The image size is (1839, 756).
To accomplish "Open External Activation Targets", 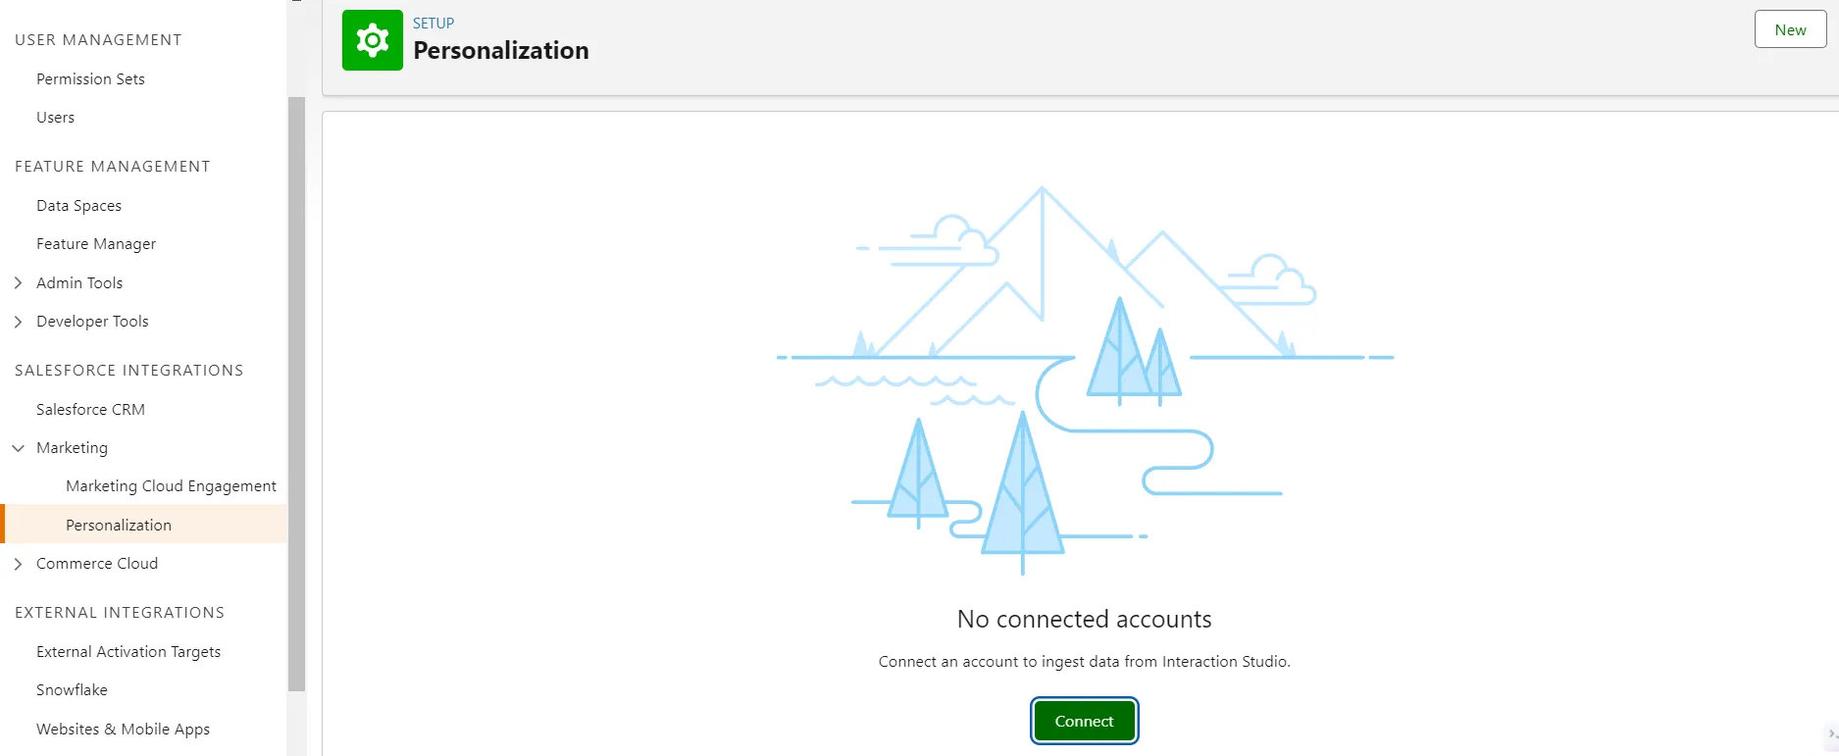I will [x=128, y=652].
